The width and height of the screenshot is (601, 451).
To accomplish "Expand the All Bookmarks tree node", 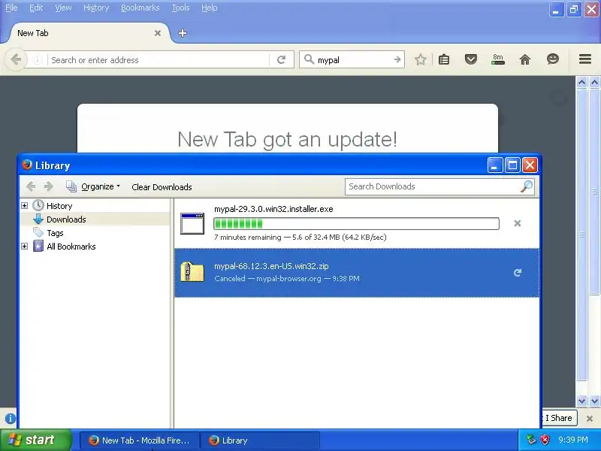I will click(25, 247).
